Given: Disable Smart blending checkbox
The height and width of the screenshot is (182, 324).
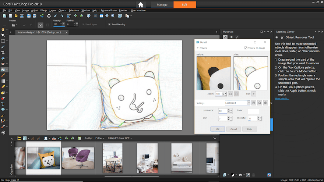Looking at the screenshot, I should pyautogui.click(x=109, y=24).
